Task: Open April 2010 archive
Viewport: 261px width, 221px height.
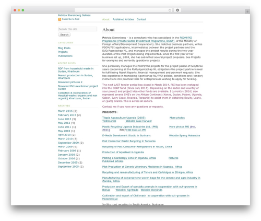Action: coord(64,135)
